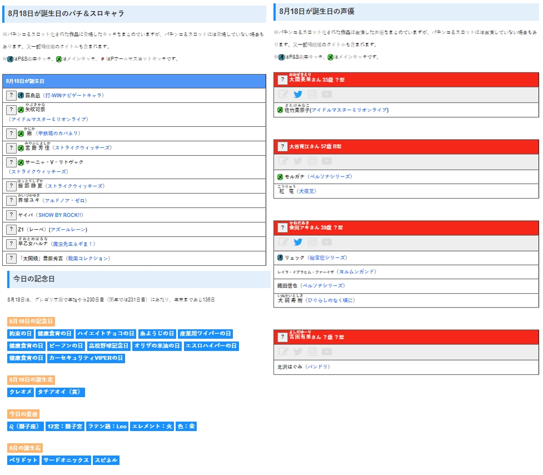Select the オリザの米油の日 tag

[157, 346]
